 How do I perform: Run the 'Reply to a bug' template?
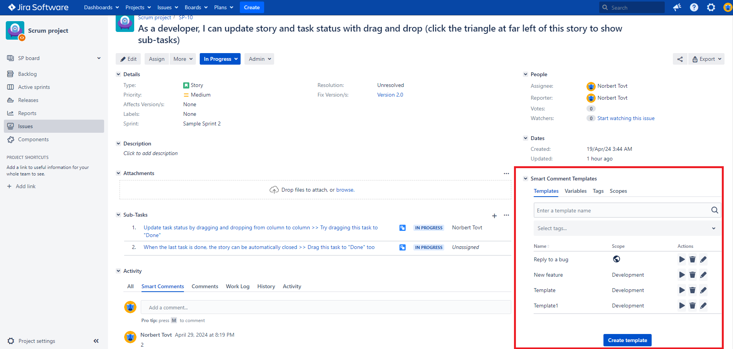click(682, 259)
